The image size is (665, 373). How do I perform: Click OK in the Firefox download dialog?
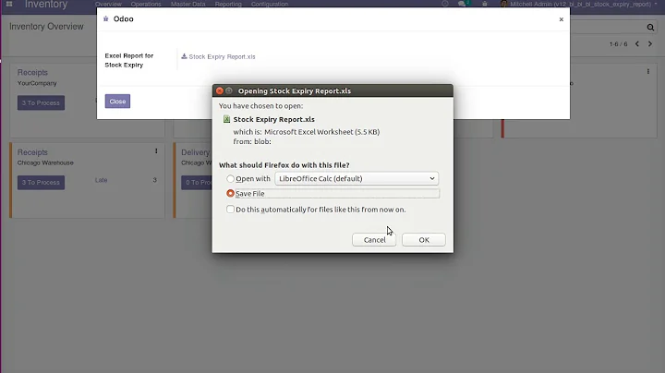click(424, 239)
